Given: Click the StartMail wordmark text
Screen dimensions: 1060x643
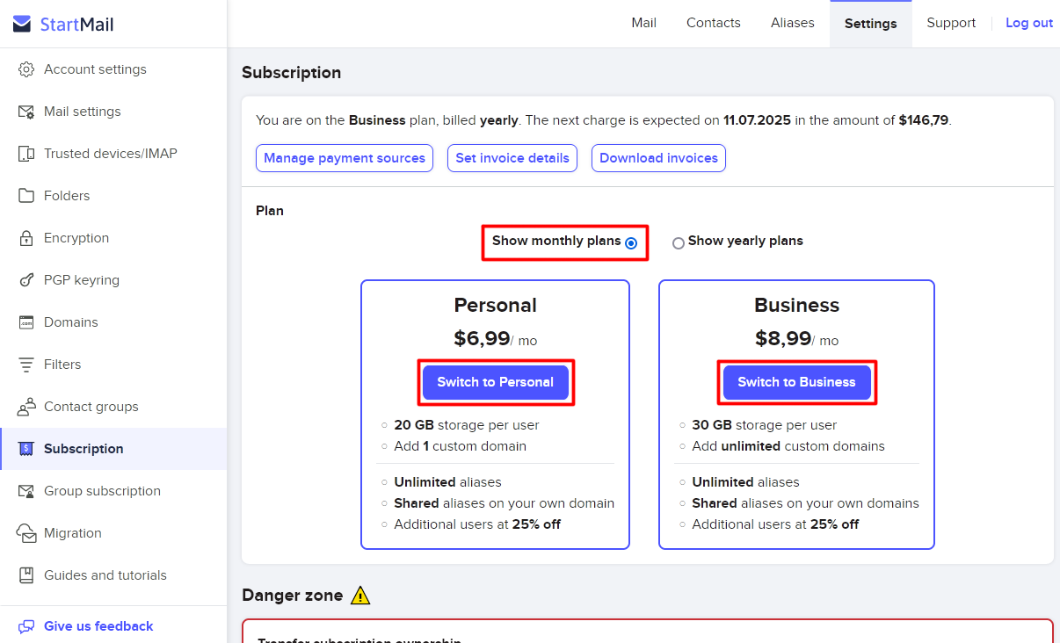Looking at the screenshot, I should click(x=76, y=25).
